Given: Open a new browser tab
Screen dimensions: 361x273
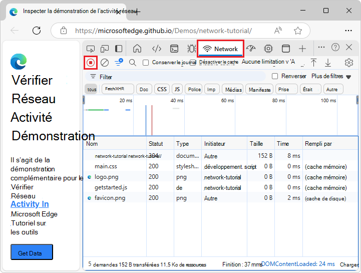Looking at the screenshot, I should tap(137, 12).
